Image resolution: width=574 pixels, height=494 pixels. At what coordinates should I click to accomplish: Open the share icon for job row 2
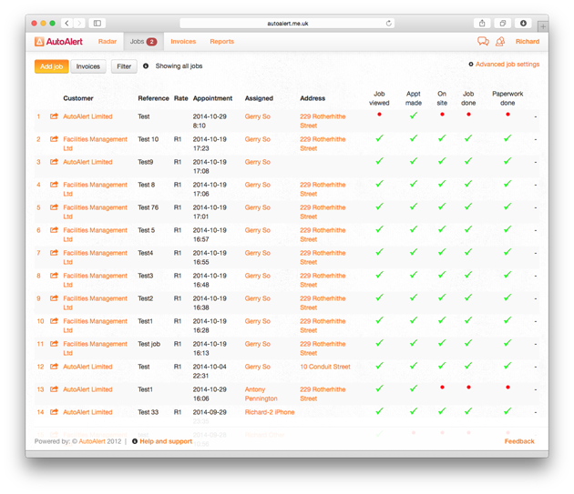[x=54, y=139]
